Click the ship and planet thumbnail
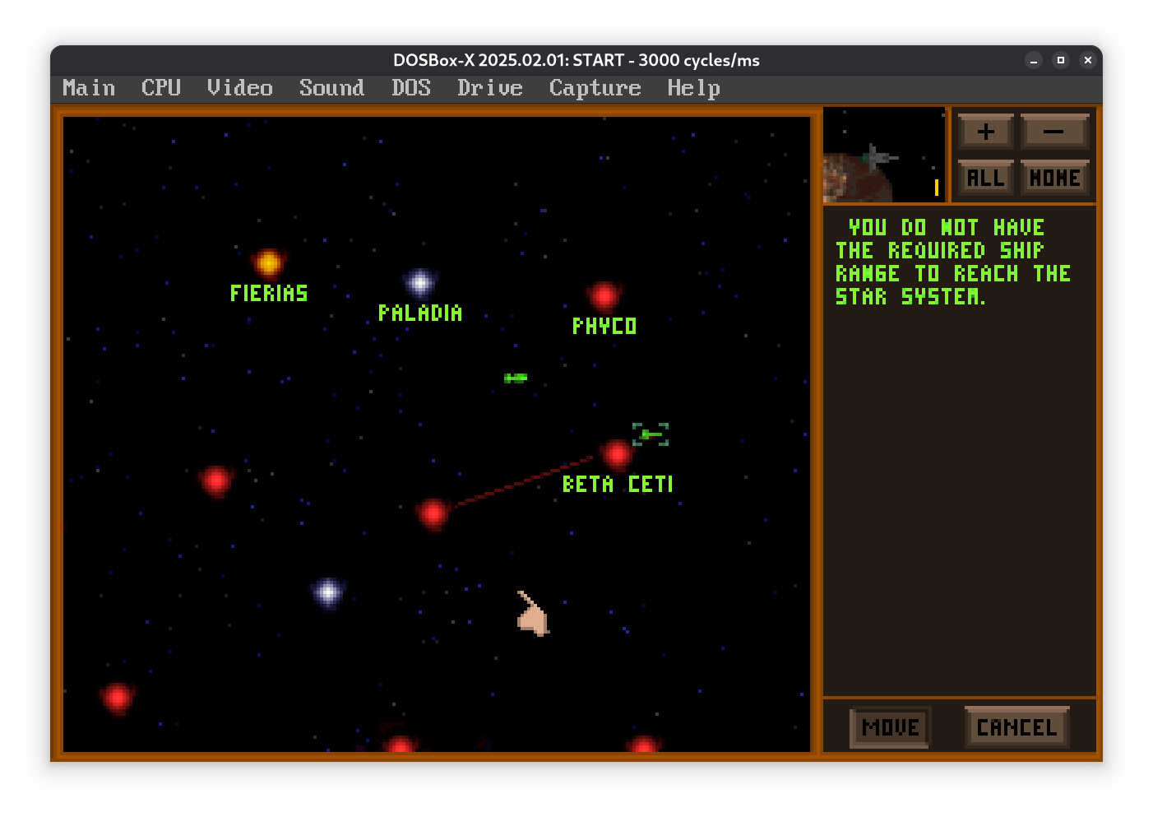1153x817 pixels. click(x=883, y=156)
